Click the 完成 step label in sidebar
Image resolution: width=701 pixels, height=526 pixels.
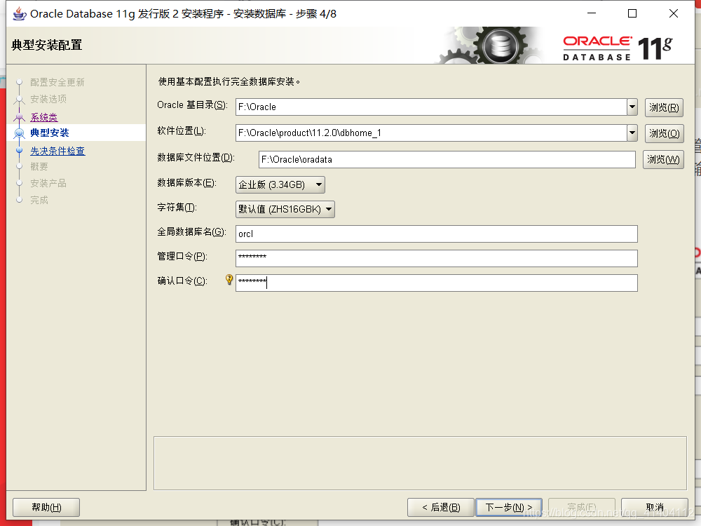pyautogui.click(x=39, y=200)
